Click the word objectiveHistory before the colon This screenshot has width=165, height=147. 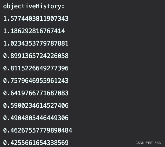tap(32, 6)
